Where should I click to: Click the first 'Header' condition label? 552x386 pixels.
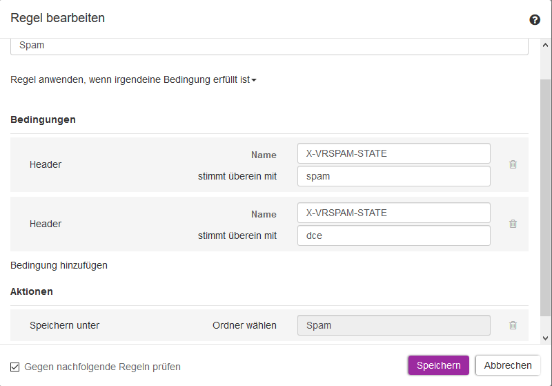[46, 164]
